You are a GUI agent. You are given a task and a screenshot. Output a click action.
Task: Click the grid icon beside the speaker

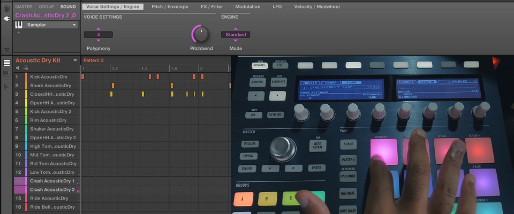pos(26,68)
